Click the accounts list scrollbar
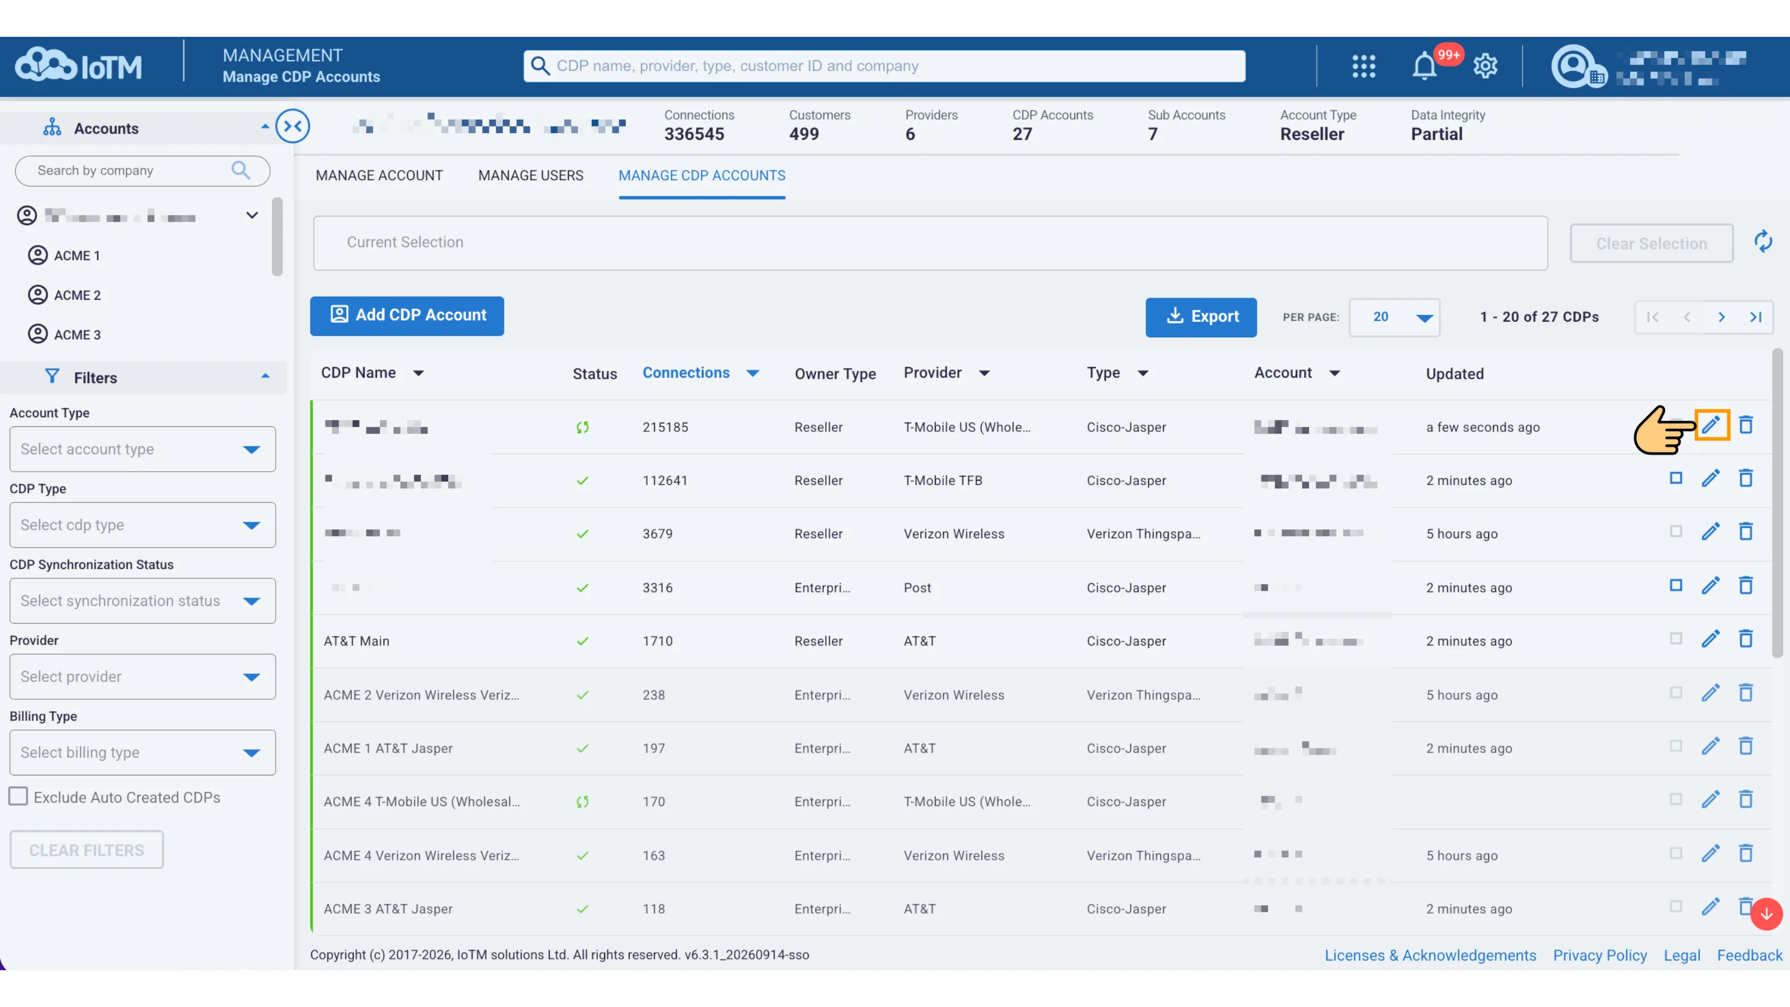Image resolution: width=1790 pixels, height=1007 pixels. (x=277, y=236)
